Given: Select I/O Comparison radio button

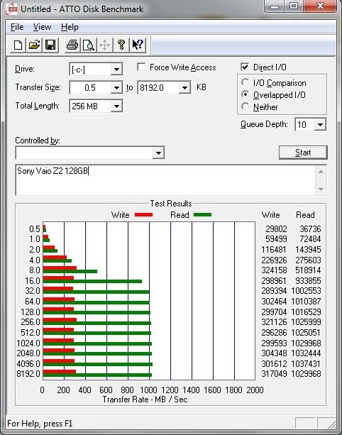Looking at the screenshot, I should (246, 82).
